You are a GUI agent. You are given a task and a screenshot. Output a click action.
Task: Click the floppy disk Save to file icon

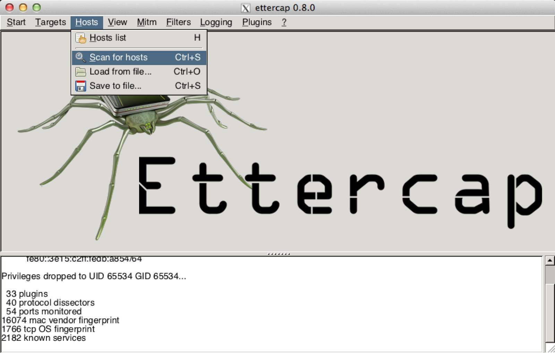pos(81,86)
